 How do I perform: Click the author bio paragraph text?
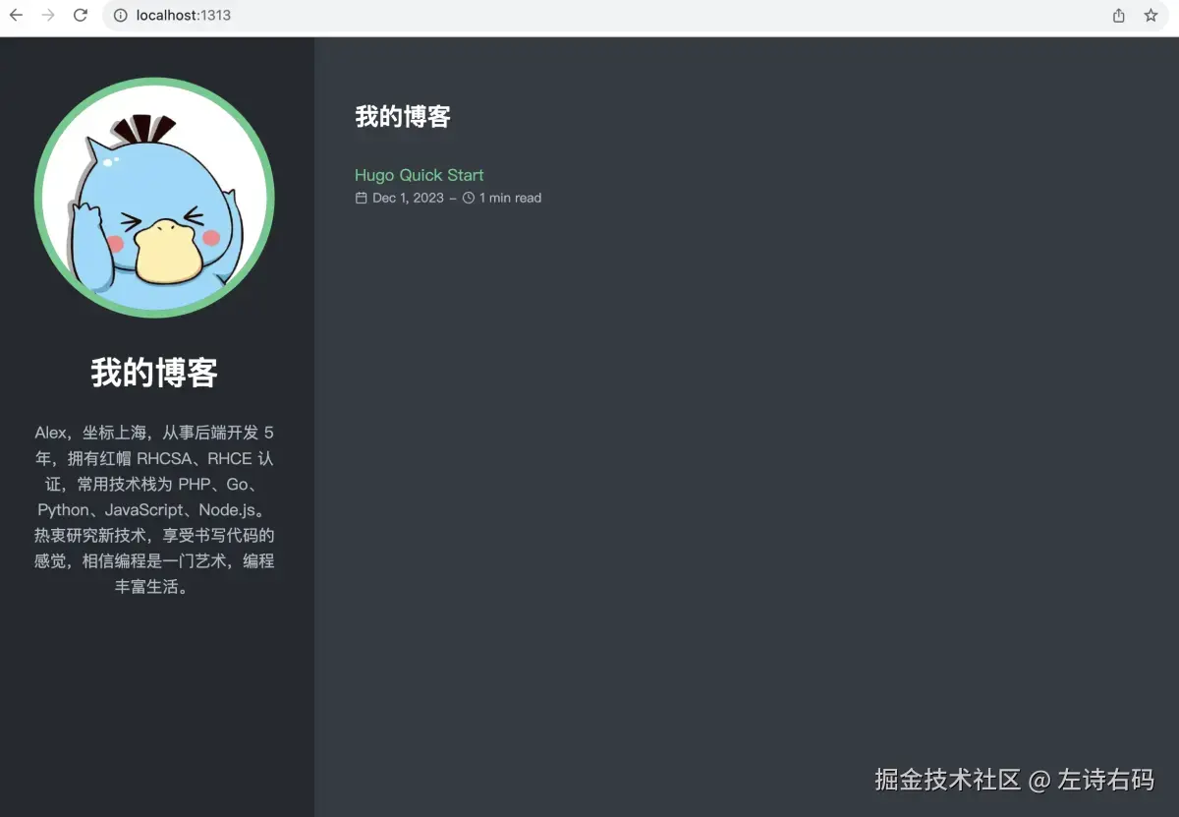tap(153, 509)
